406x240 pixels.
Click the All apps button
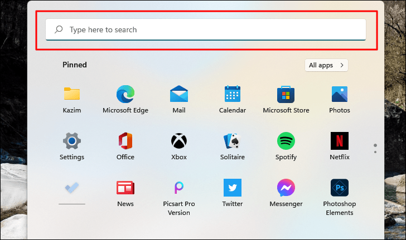tap(326, 65)
